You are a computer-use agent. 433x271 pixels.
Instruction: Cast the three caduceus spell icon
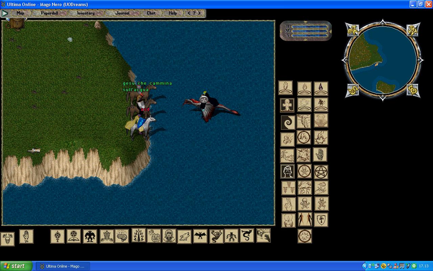tap(289, 188)
